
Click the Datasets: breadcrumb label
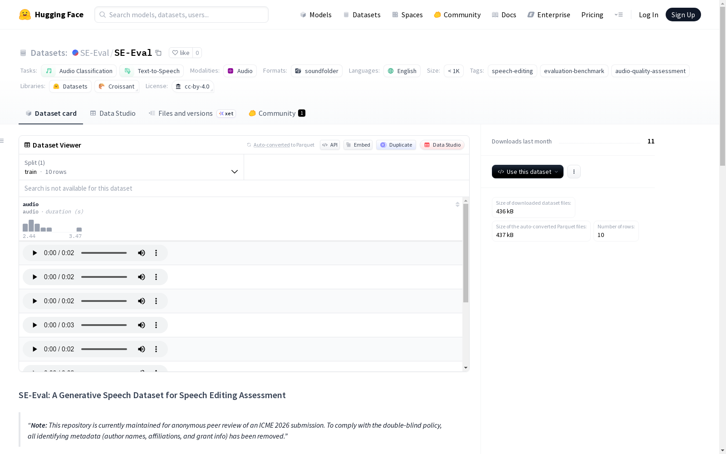[49, 53]
